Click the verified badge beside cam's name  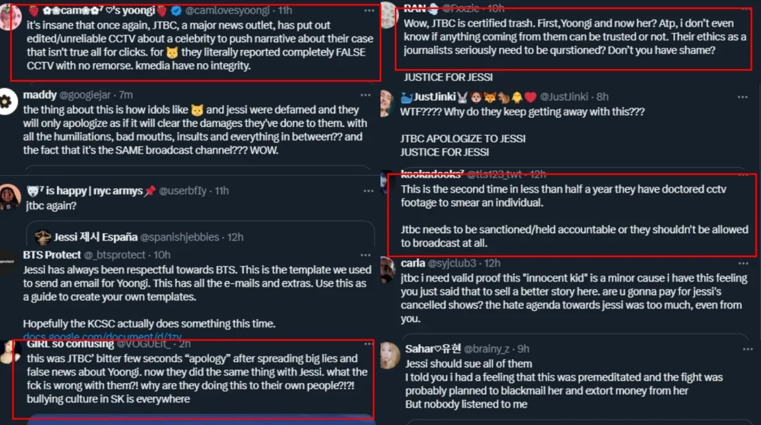[176, 11]
